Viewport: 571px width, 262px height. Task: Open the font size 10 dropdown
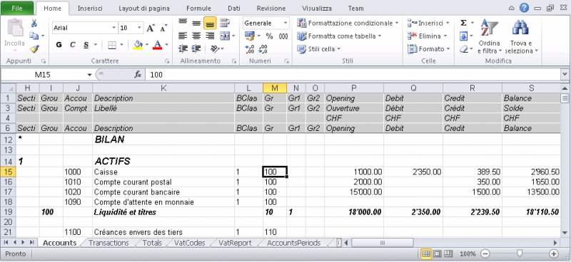(140, 28)
